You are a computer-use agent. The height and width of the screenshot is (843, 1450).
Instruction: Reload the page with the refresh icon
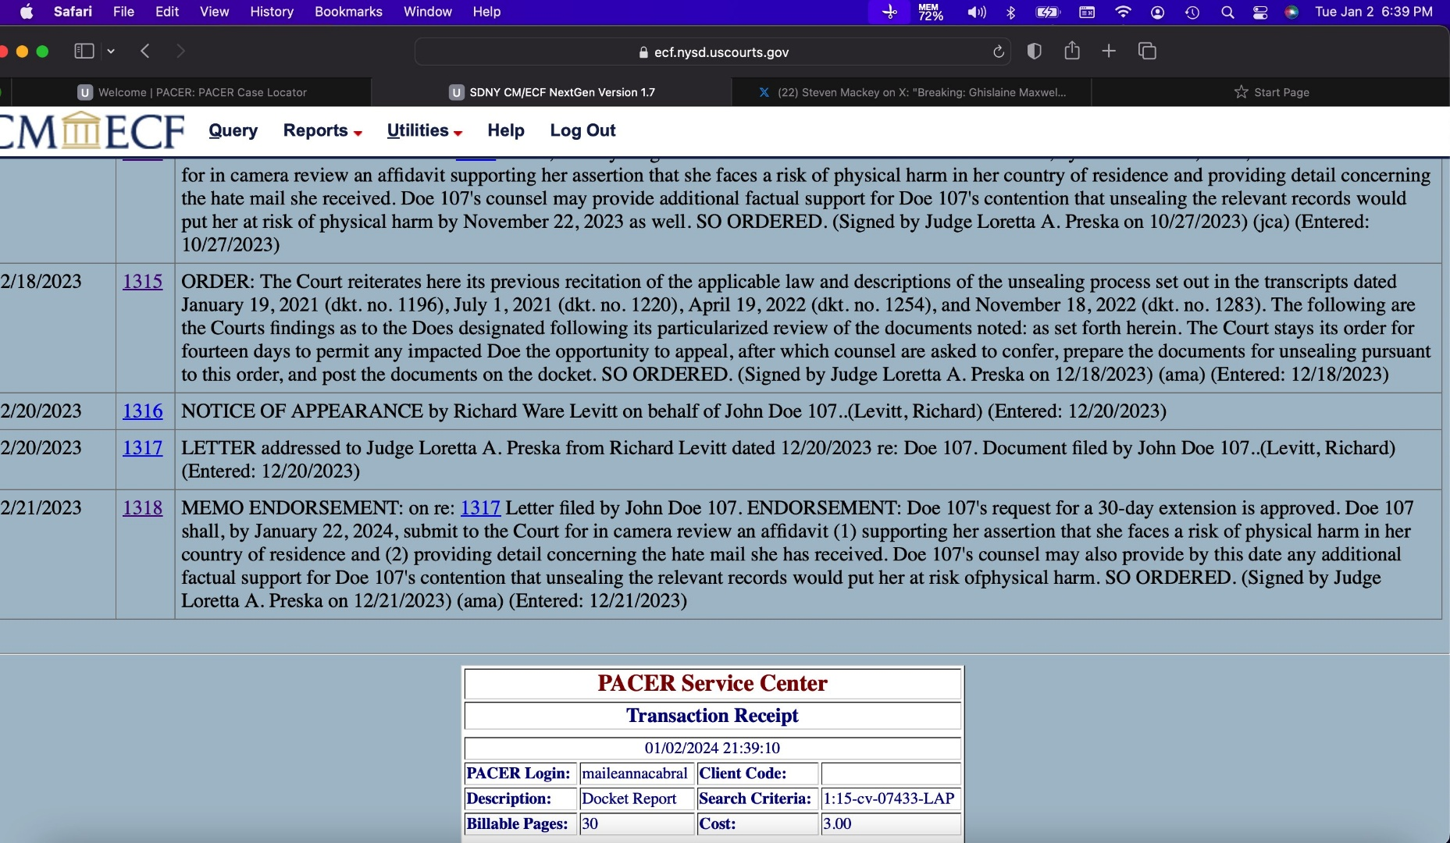998,52
